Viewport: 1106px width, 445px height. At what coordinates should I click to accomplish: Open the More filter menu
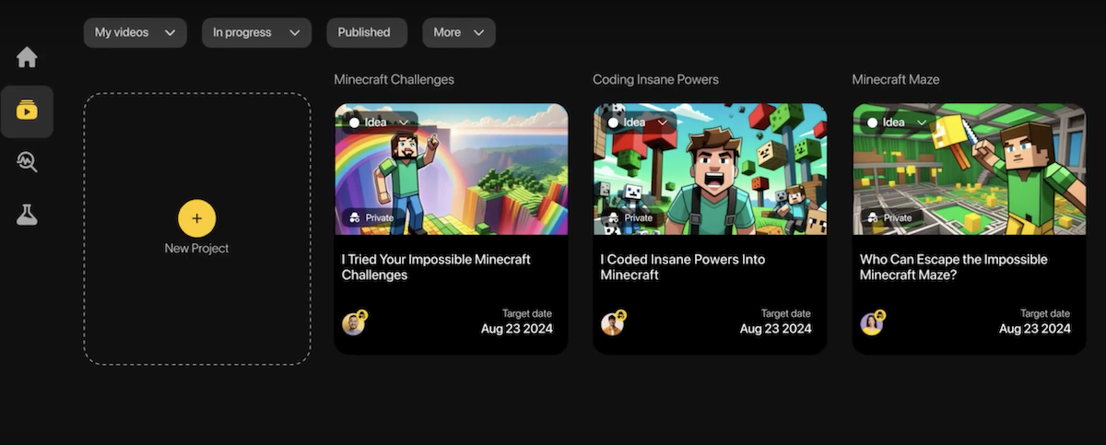click(x=458, y=32)
